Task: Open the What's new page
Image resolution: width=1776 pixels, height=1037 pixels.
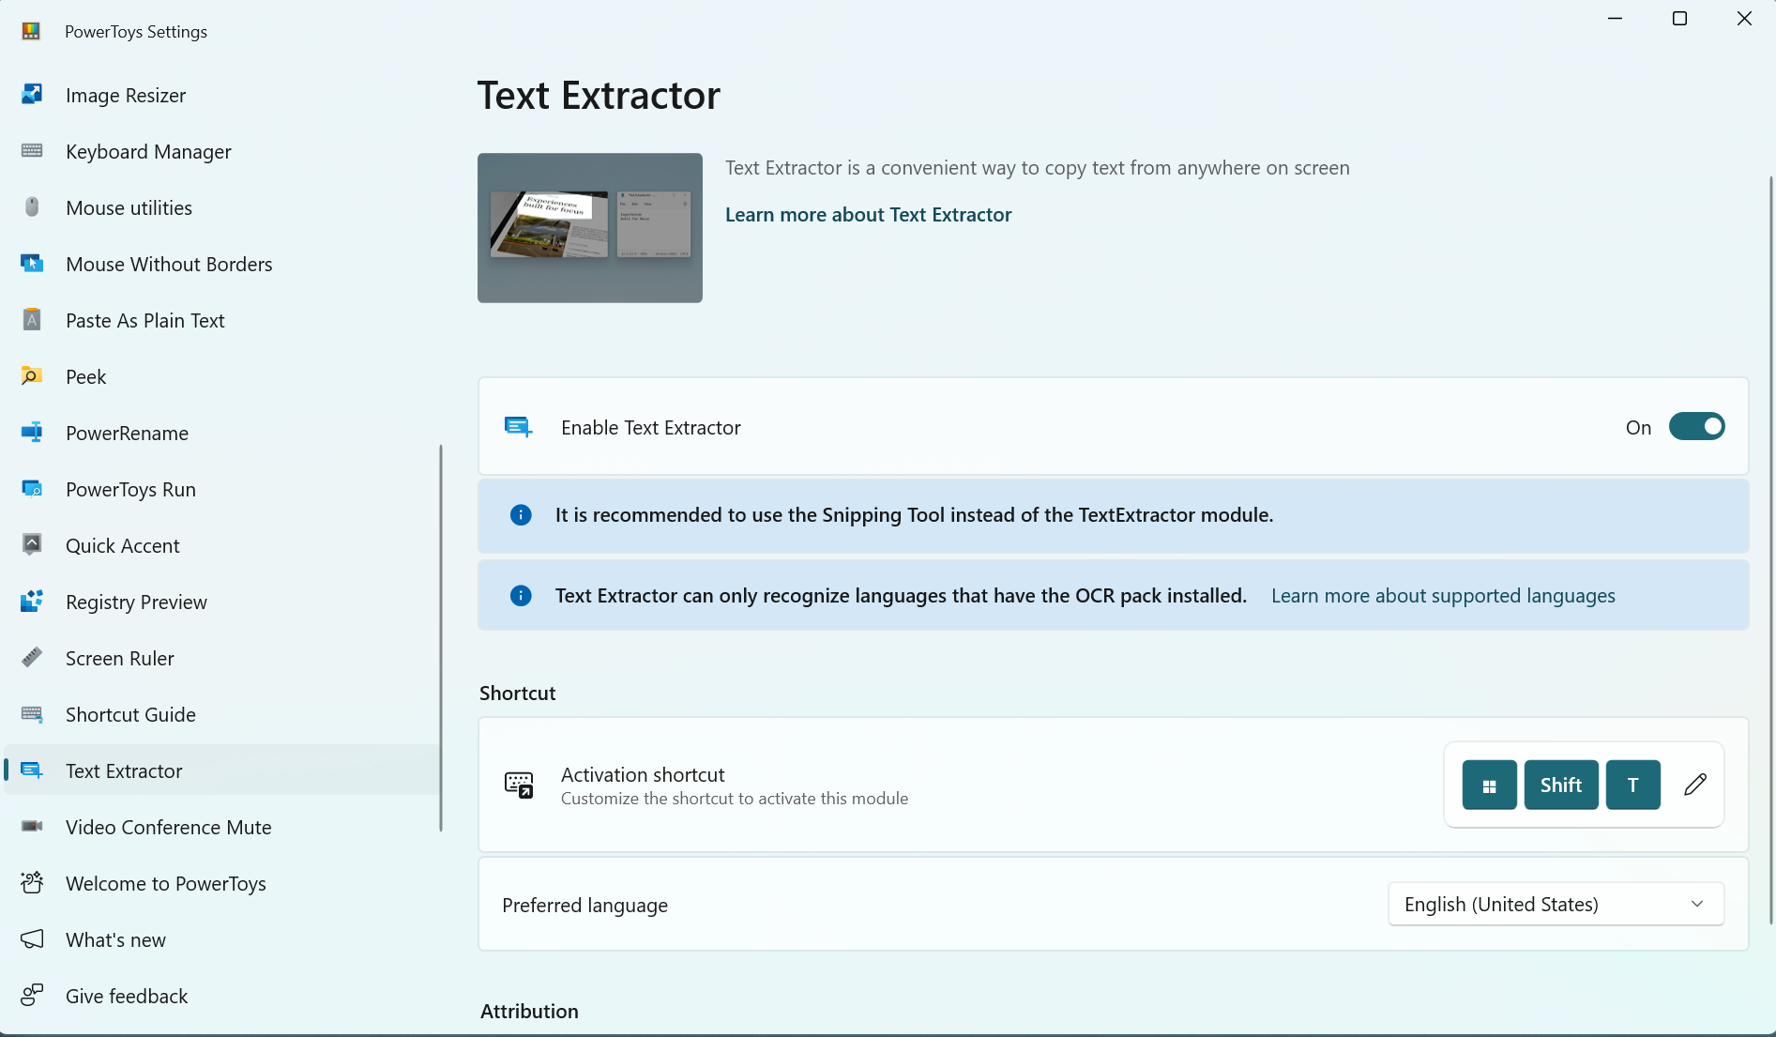Action: click(x=114, y=938)
